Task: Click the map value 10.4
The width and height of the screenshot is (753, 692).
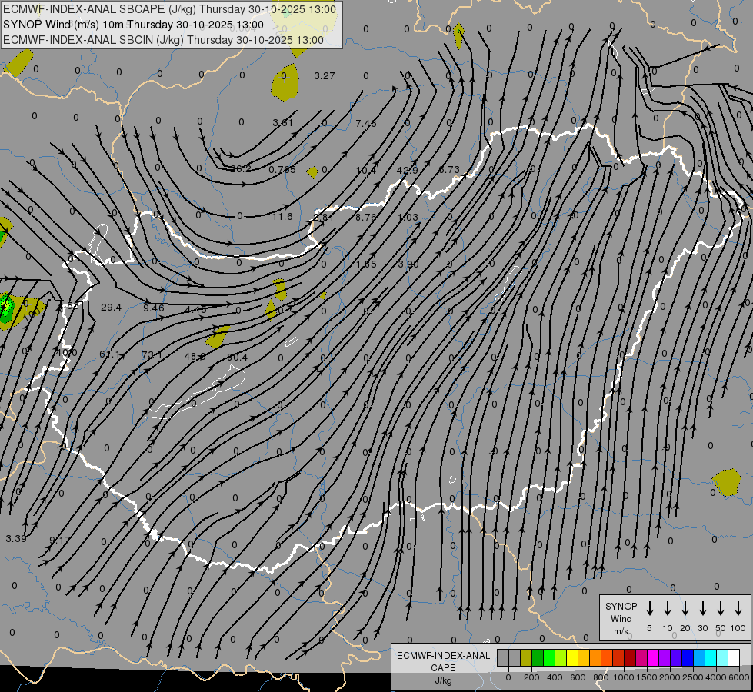Action: [x=366, y=170]
